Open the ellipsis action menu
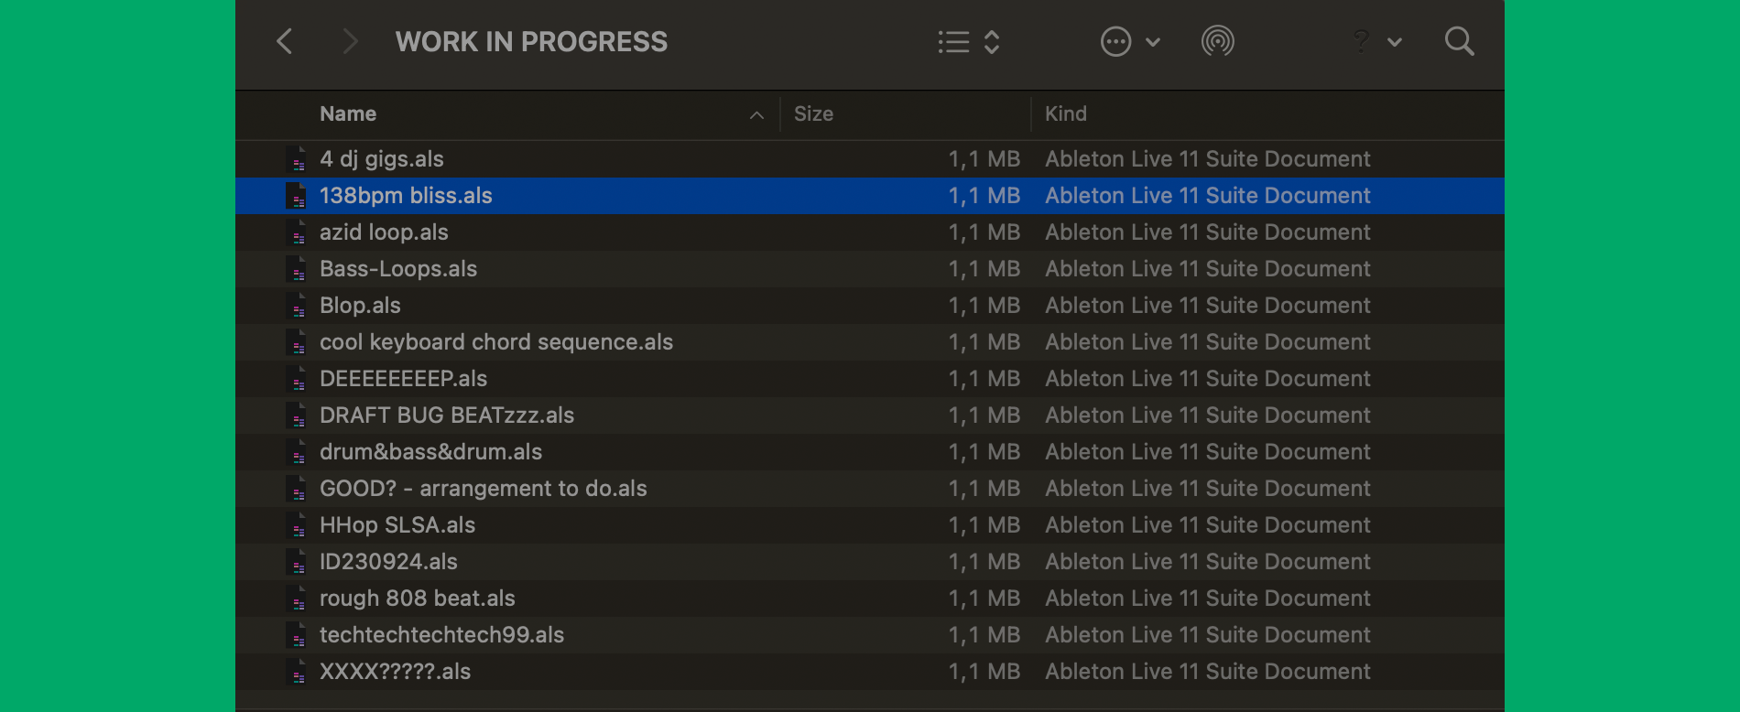1740x712 pixels. click(x=1116, y=41)
